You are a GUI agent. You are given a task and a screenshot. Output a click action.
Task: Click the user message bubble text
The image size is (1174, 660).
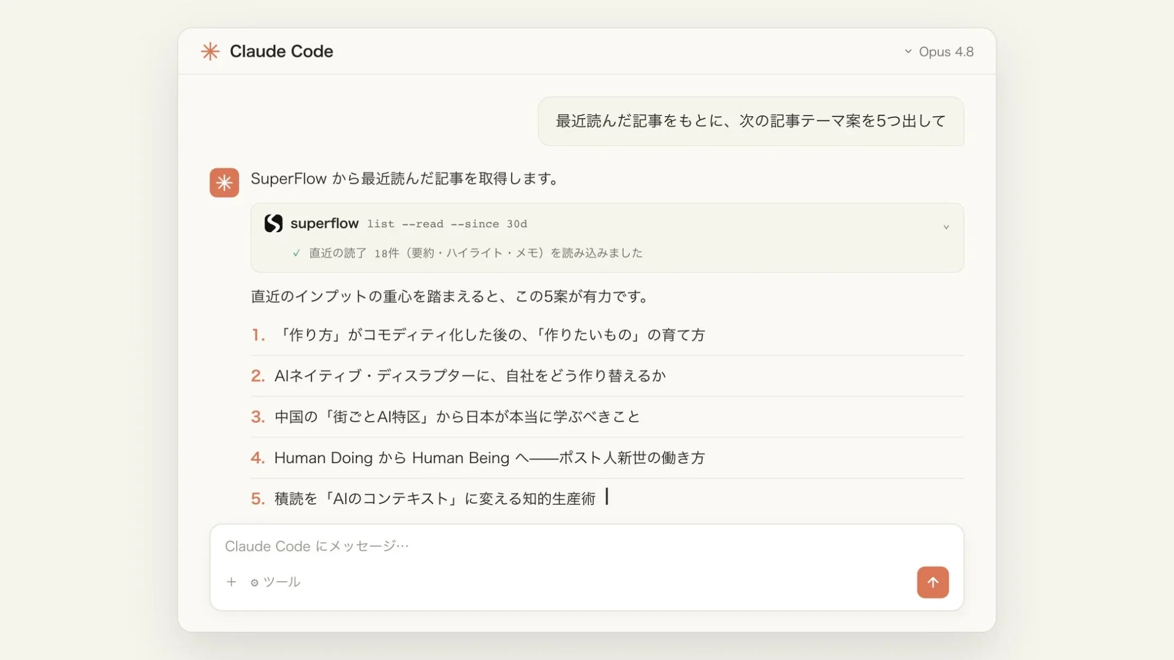(x=751, y=121)
